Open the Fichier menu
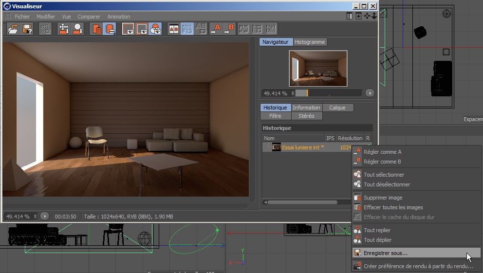483x273 pixels. (x=22, y=17)
